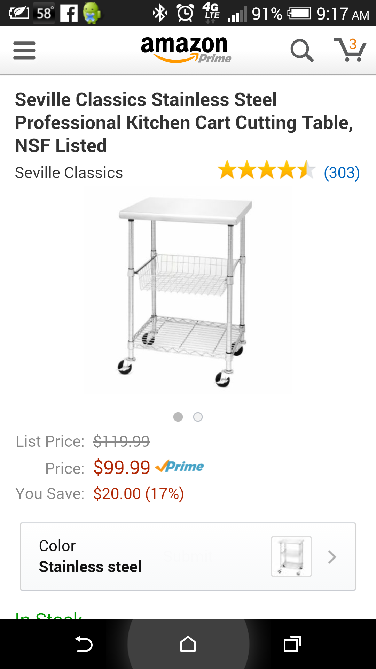
Task: Tap the battery status icon
Action: pyautogui.click(x=299, y=13)
